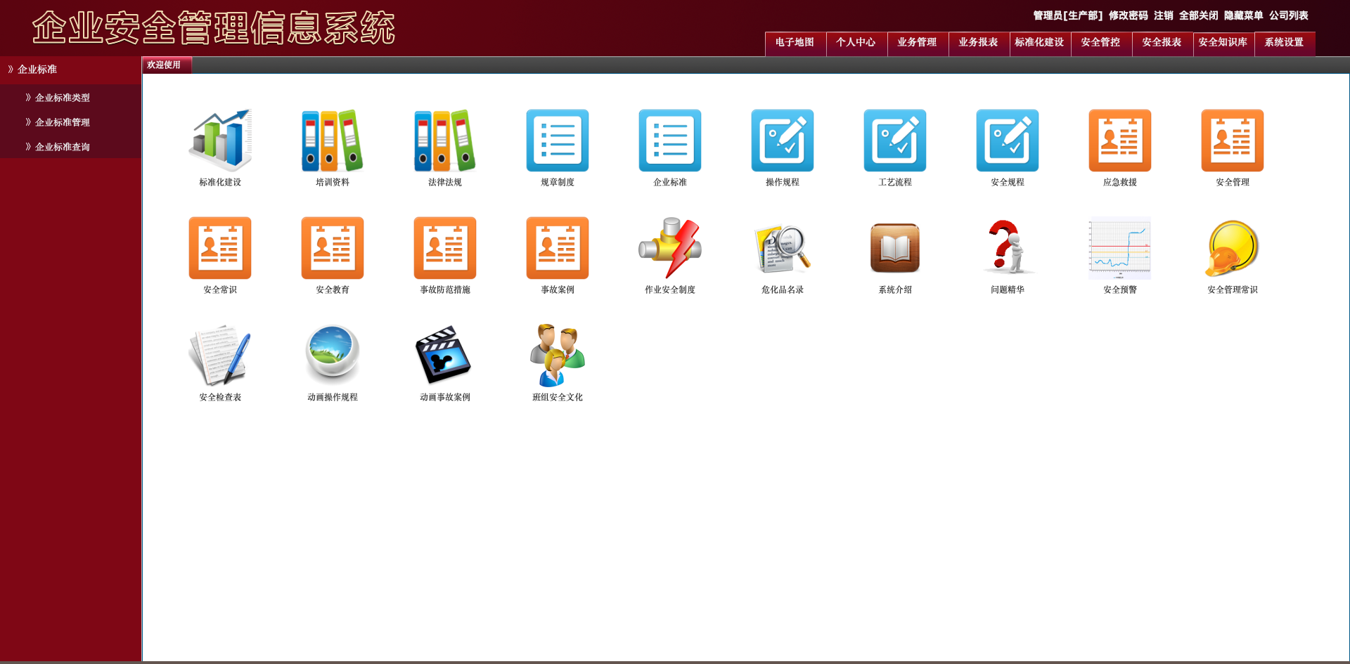Open the 安全预警 line chart thumbnail
This screenshot has width=1350, height=664.
pos(1120,248)
